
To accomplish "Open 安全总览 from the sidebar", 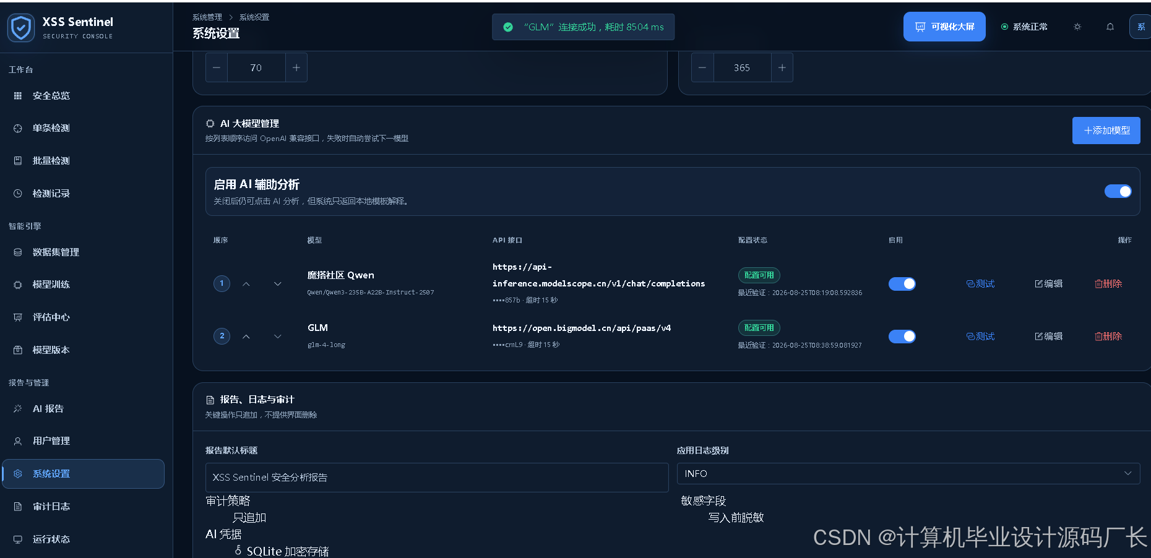I will [83, 96].
